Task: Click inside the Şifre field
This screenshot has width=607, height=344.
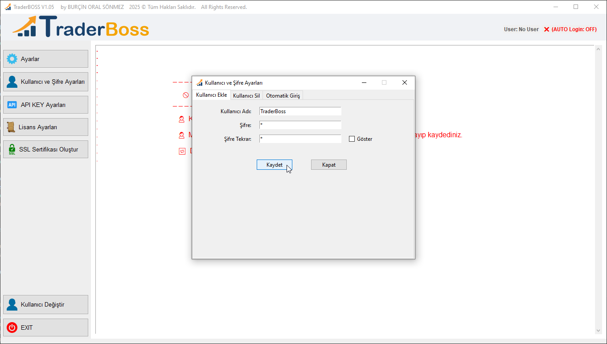Action: coord(300,125)
